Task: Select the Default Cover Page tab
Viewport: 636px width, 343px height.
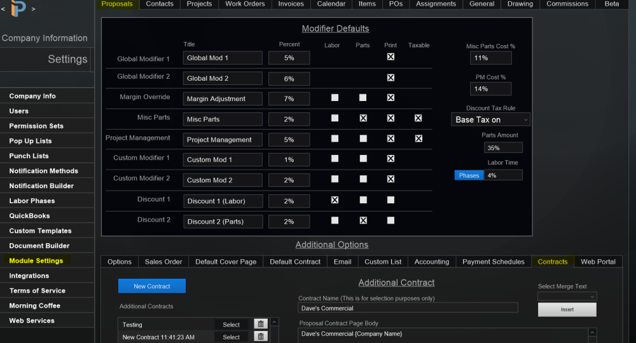Action: 226,262
